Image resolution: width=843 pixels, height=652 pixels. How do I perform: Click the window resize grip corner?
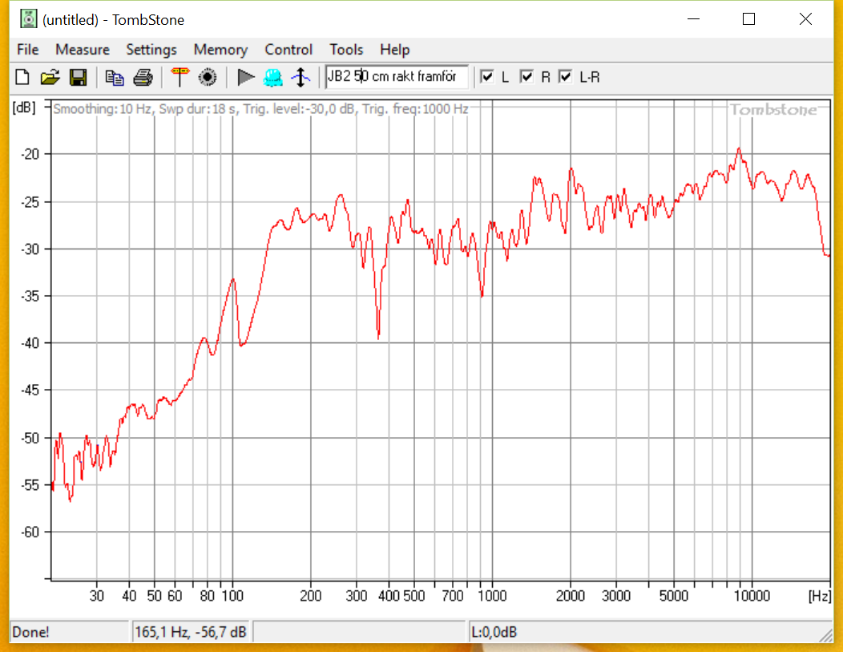(826, 636)
